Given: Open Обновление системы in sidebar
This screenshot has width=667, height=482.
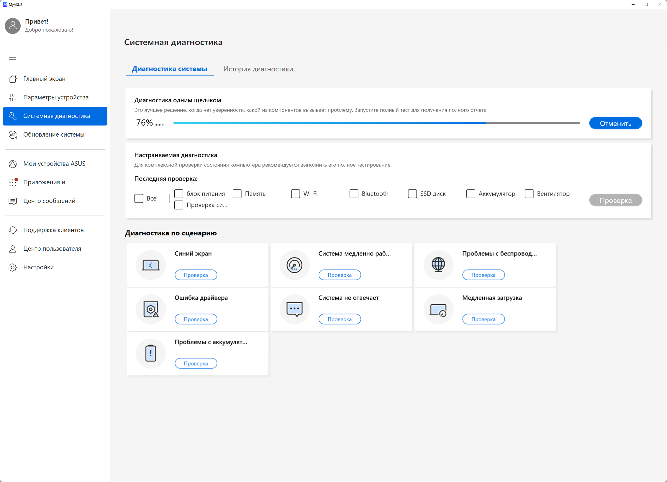Looking at the screenshot, I should 54,135.
